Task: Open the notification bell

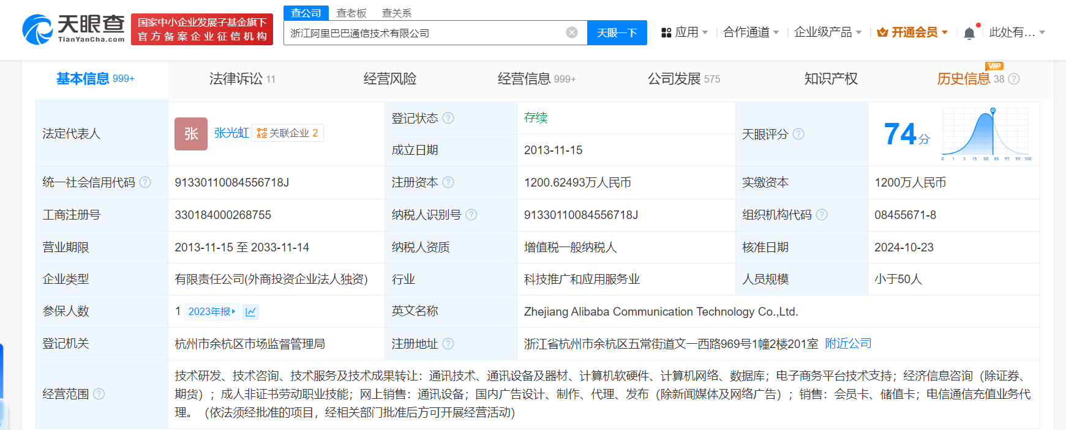Action: 969,33
